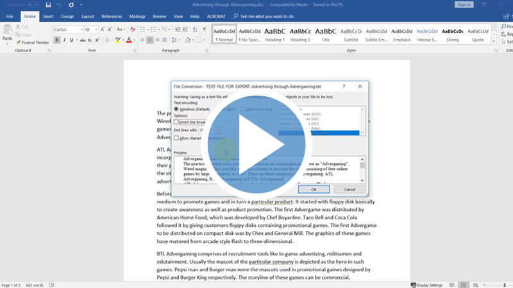This screenshot has width=513, height=288.
Task: Toggle Bold formatting in the Font group
Action: point(57,40)
